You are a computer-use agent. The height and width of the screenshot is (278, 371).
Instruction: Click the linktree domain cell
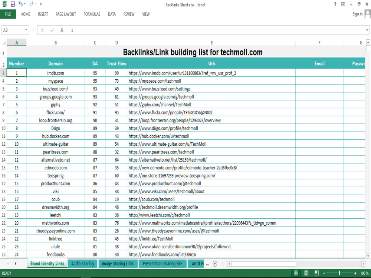click(x=56, y=239)
